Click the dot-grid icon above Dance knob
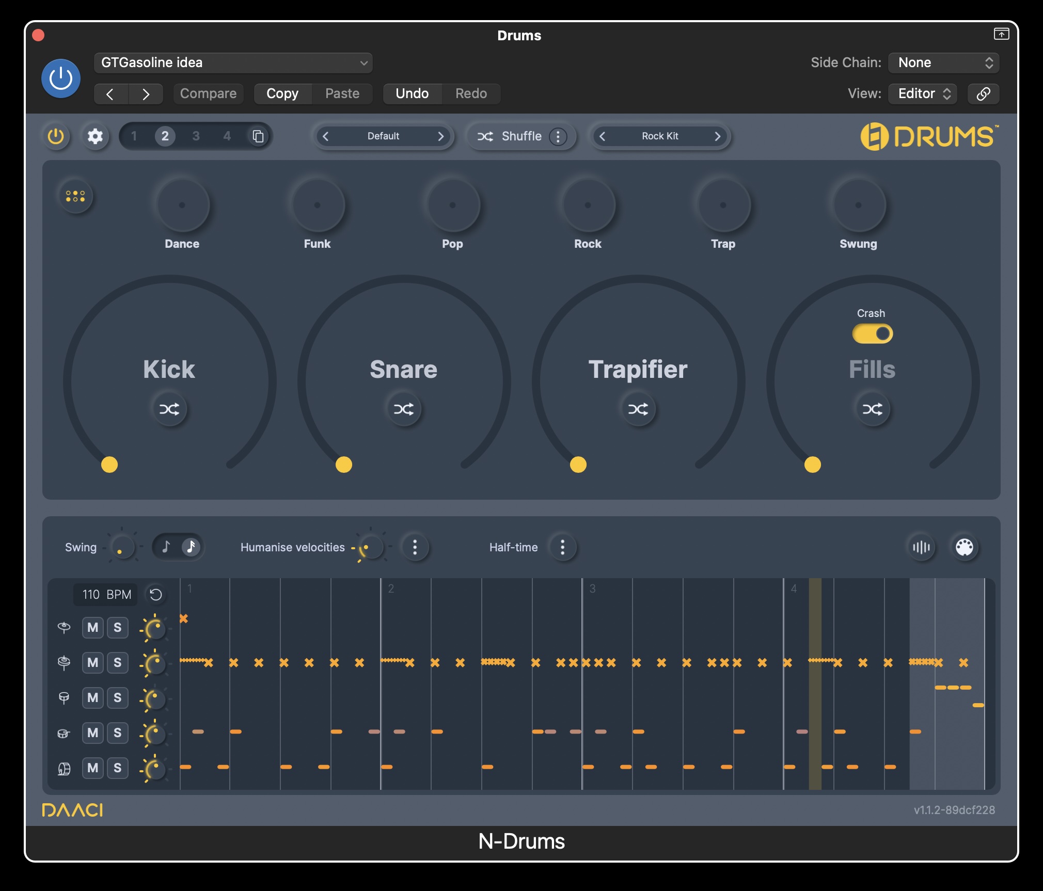Screen dimensions: 1043x891 coord(75,196)
